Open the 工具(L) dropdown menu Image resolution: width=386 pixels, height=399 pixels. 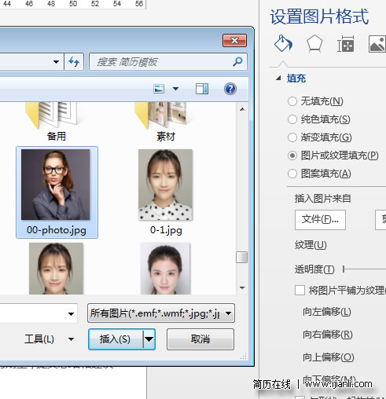click(49, 339)
